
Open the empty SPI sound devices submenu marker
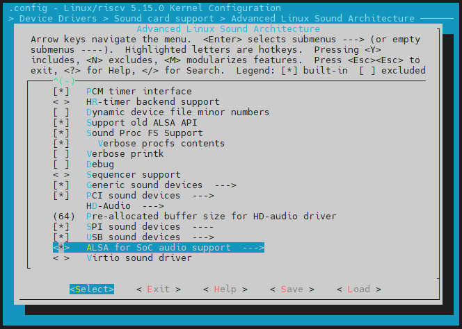click(203, 227)
